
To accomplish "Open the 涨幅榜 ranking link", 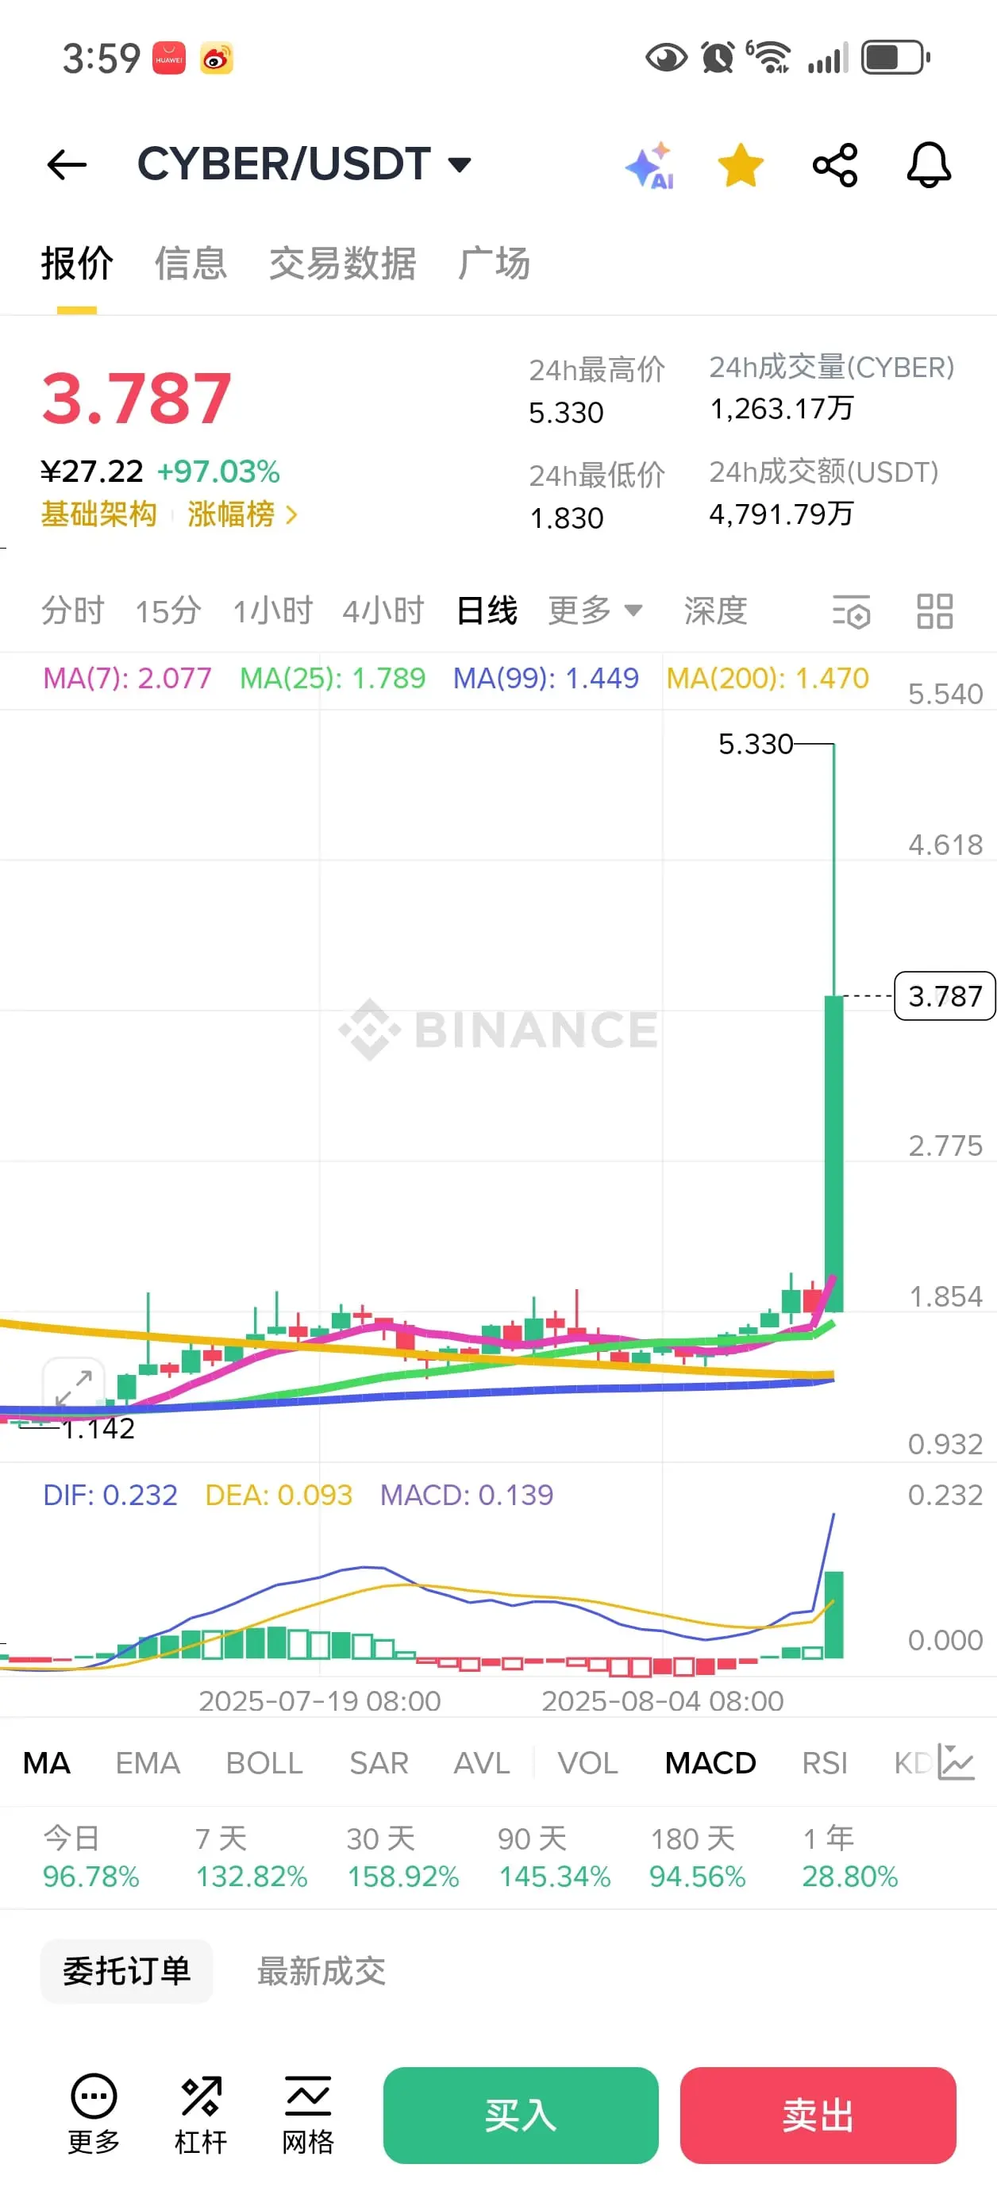I will [x=242, y=514].
